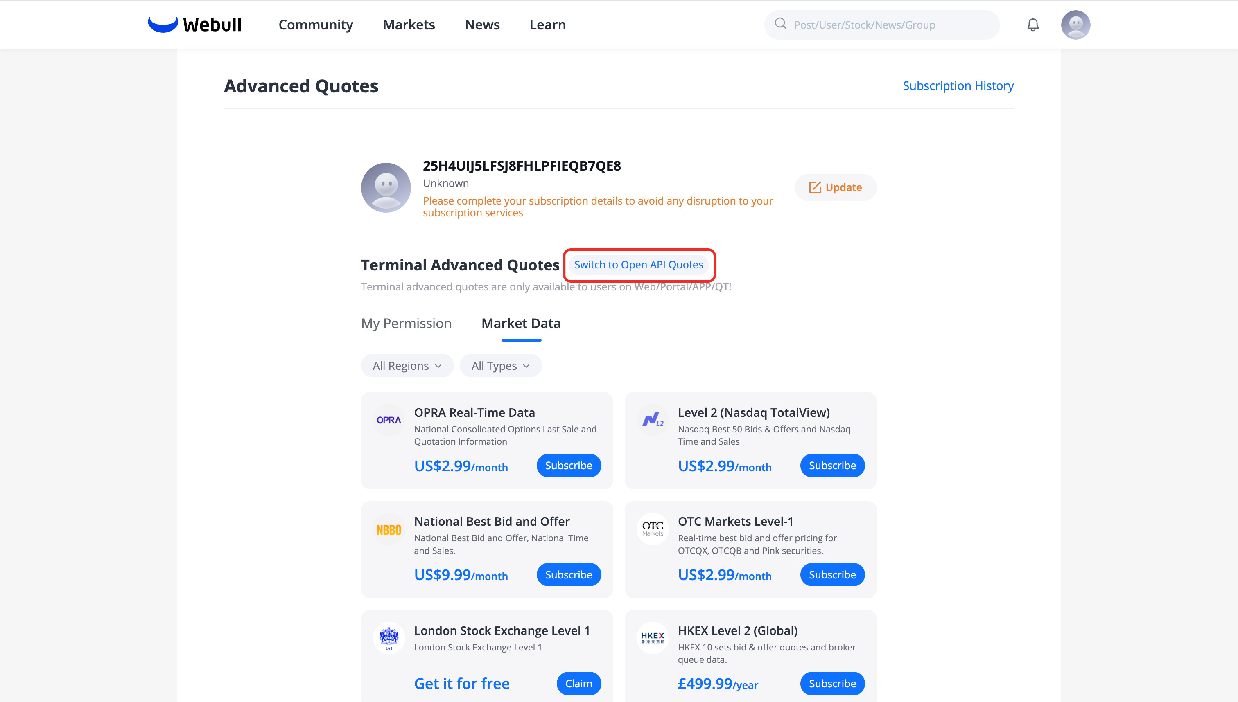Click the edit pencil icon on Update
Screen dimensions: 1238x702
pos(815,187)
